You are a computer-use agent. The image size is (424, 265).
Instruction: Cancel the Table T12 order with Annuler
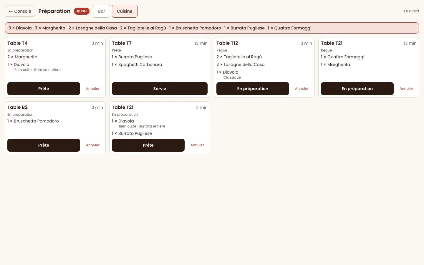[x=302, y=89]
